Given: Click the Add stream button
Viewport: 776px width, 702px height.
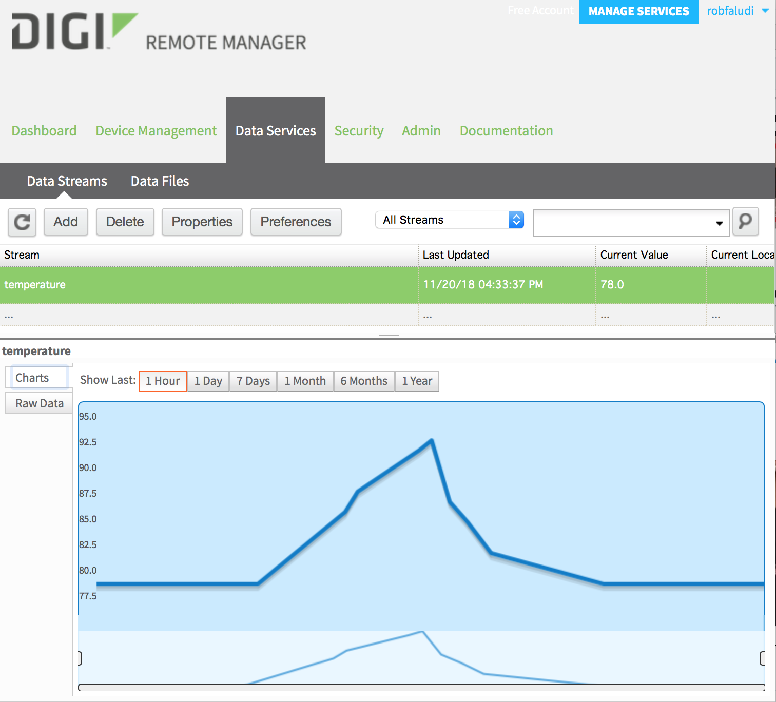Looking at the screenshot, I should (x=66, y=222).
